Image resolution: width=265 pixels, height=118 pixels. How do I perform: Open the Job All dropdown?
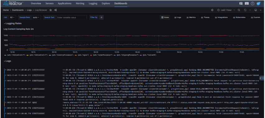12,17
